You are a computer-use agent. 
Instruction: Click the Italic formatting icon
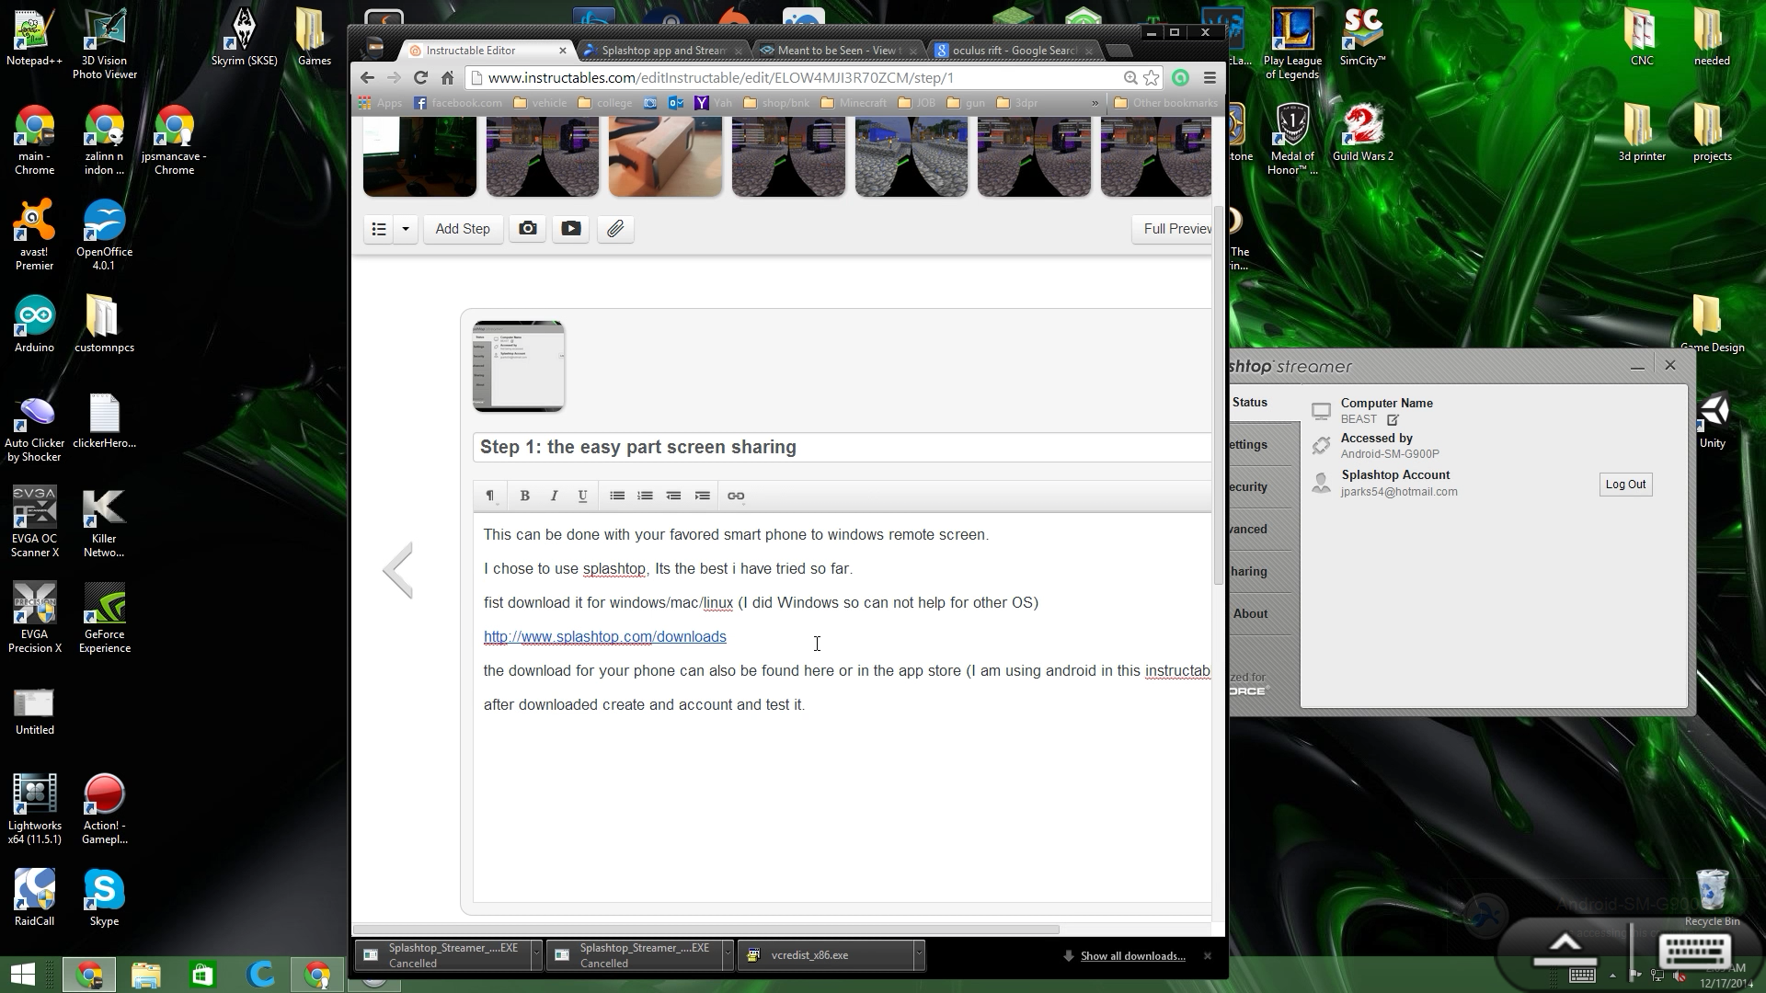tap(553, 495)
